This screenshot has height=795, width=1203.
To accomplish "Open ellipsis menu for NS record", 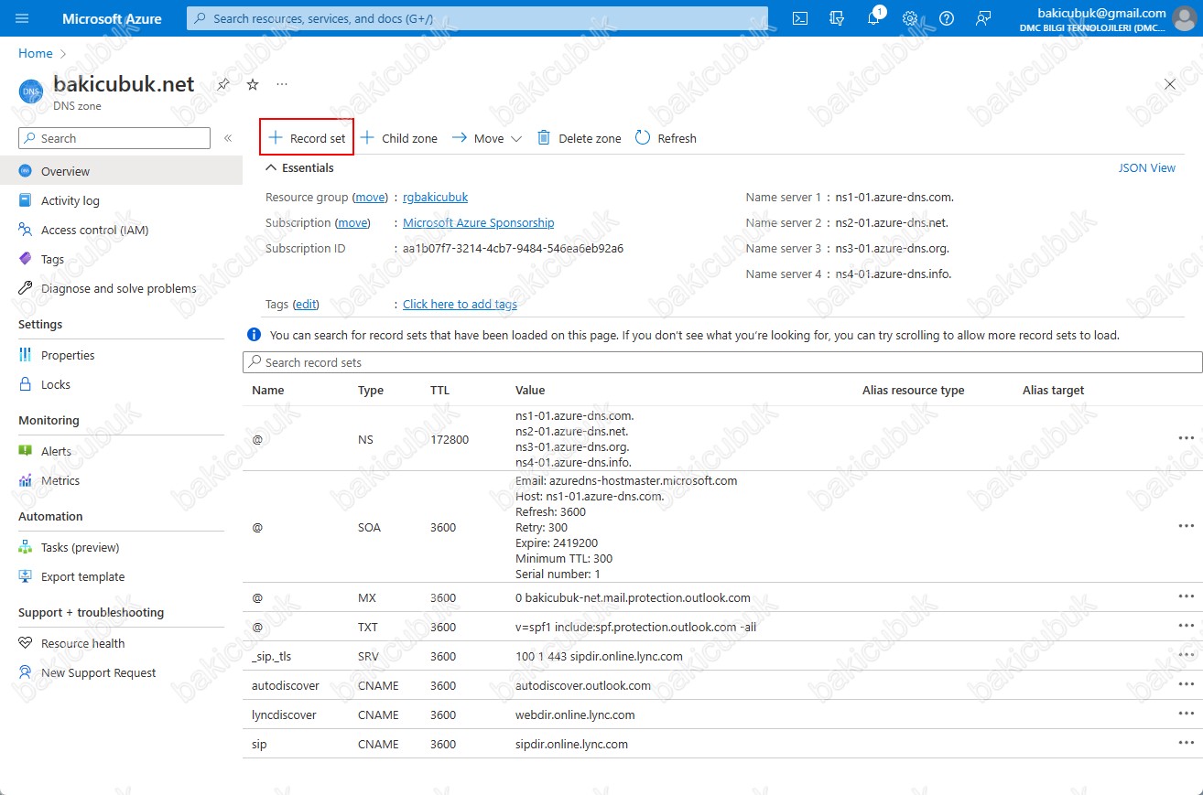I will [x=1187, y=438].
